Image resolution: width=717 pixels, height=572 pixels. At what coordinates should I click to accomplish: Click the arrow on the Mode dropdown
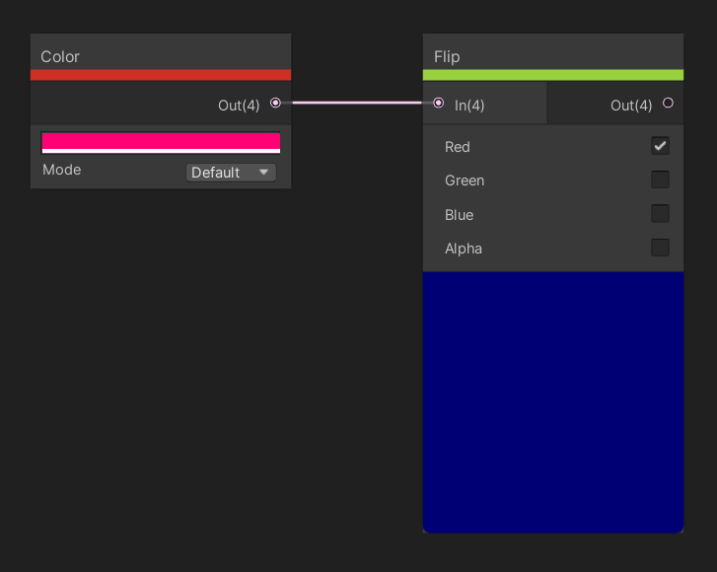tap(263, 173)
